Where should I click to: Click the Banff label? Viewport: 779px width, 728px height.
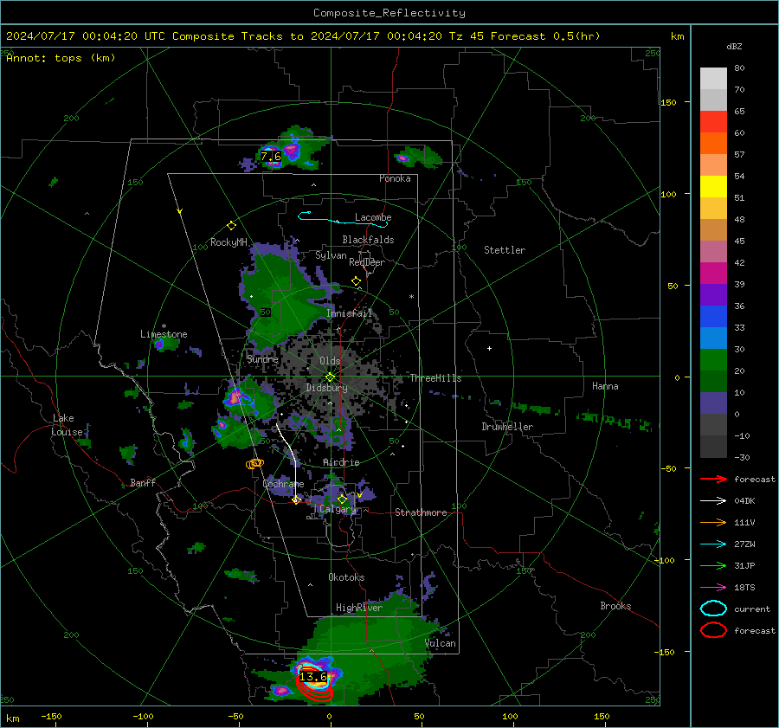pyautogui.click(x=143, y=482)
